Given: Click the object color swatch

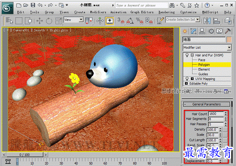Looking at the screenshot, I should [x=229, y=40].
